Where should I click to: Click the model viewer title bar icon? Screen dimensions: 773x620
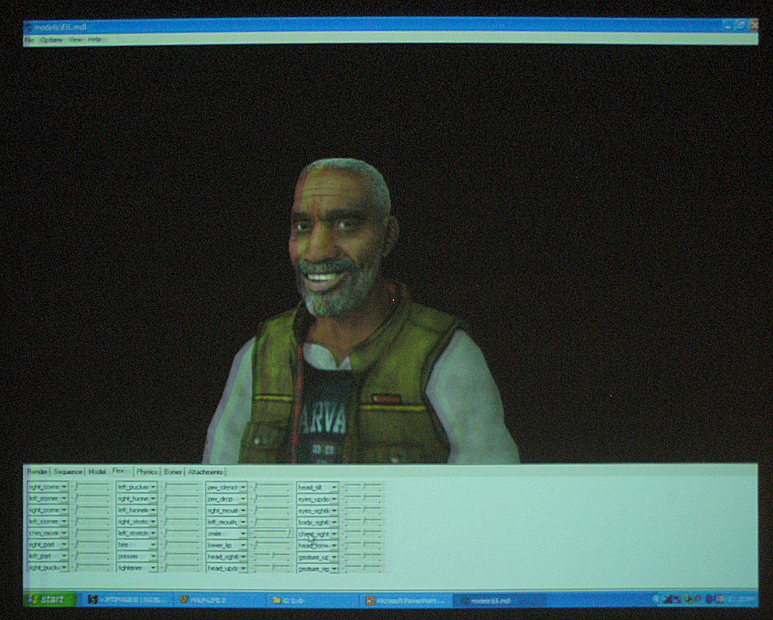click(x=28, y=27)
